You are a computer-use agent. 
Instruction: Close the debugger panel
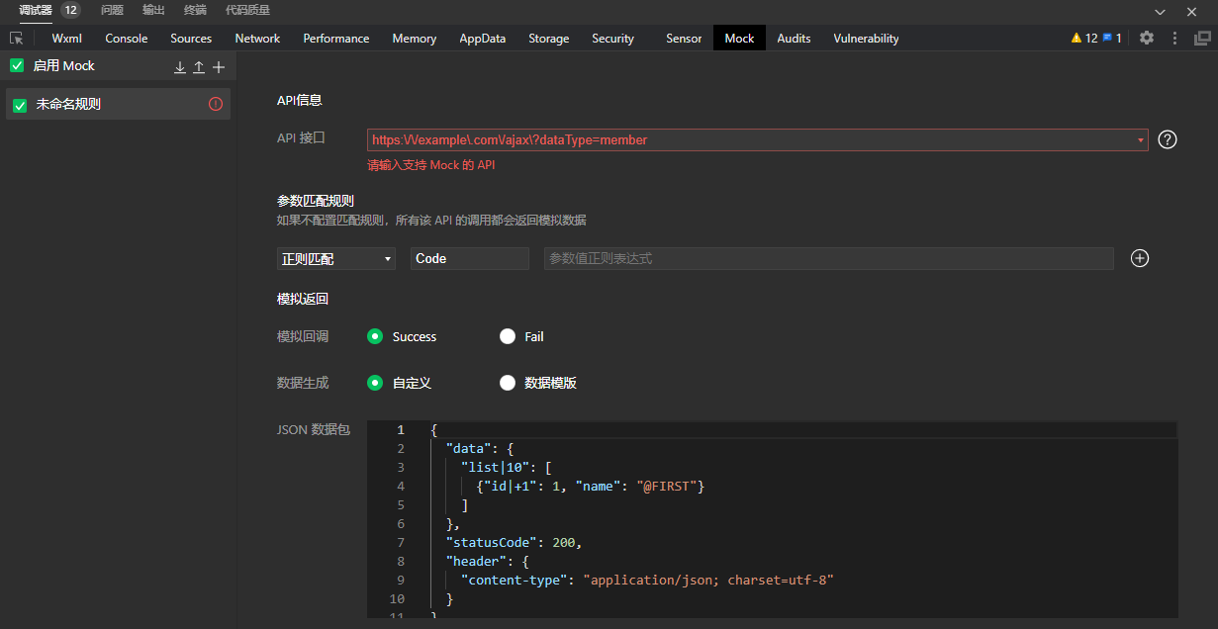1191,11
